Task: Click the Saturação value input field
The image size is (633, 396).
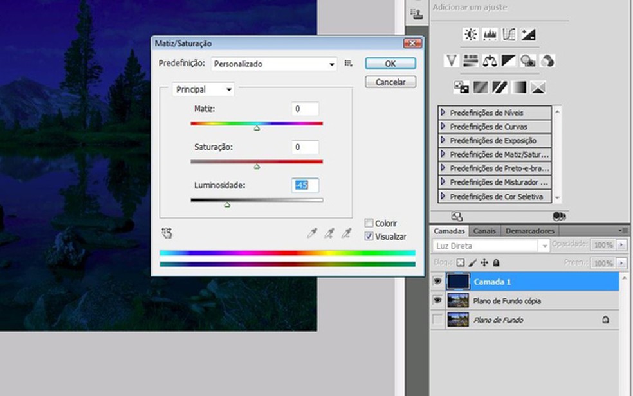Action: tap(305, 147)
